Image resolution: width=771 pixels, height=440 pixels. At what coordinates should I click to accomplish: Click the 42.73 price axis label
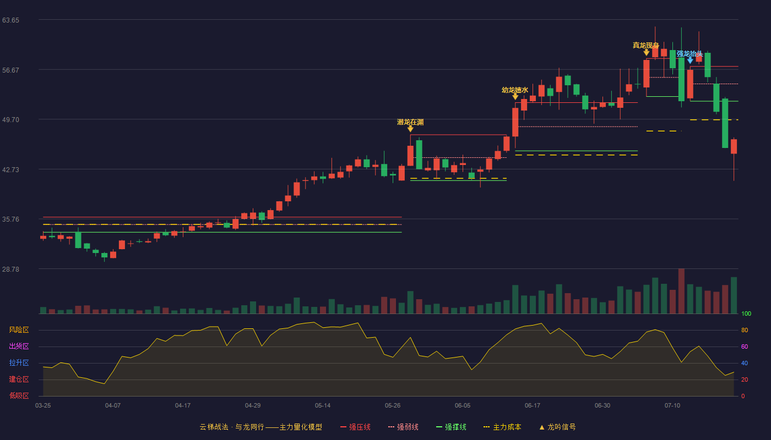tap(10, 169)
